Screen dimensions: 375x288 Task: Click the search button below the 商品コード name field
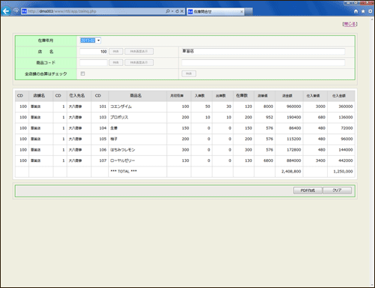coord(189,73)
